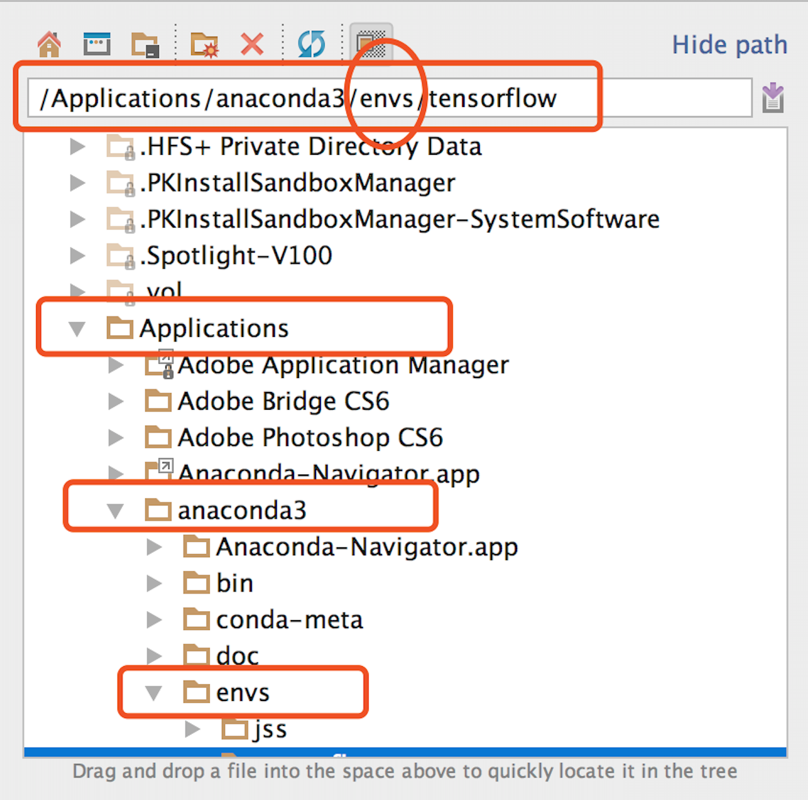Image resolution: width=808 pixels, height=800 pixels.
Task: Click Hide path to toggle the path bar
Action: point(729,44)
